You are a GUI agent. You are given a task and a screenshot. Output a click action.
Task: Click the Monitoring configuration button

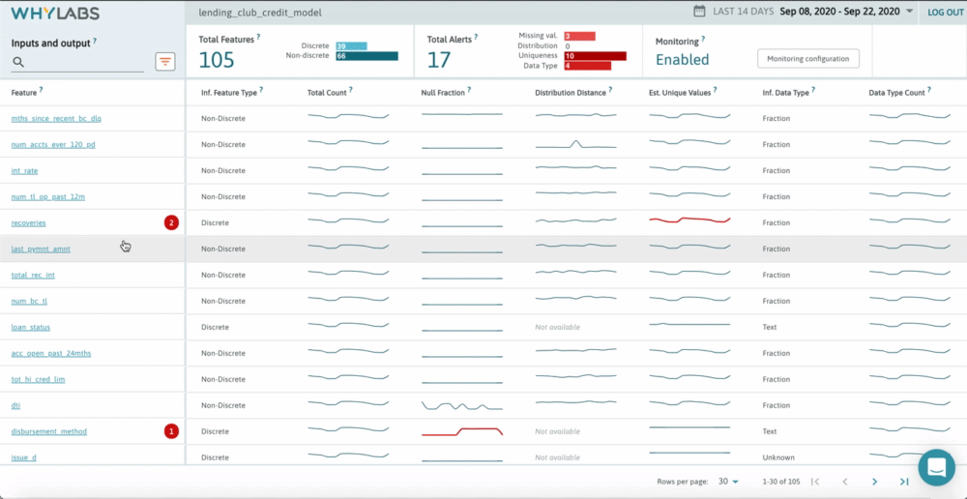[x=807, y=59]
